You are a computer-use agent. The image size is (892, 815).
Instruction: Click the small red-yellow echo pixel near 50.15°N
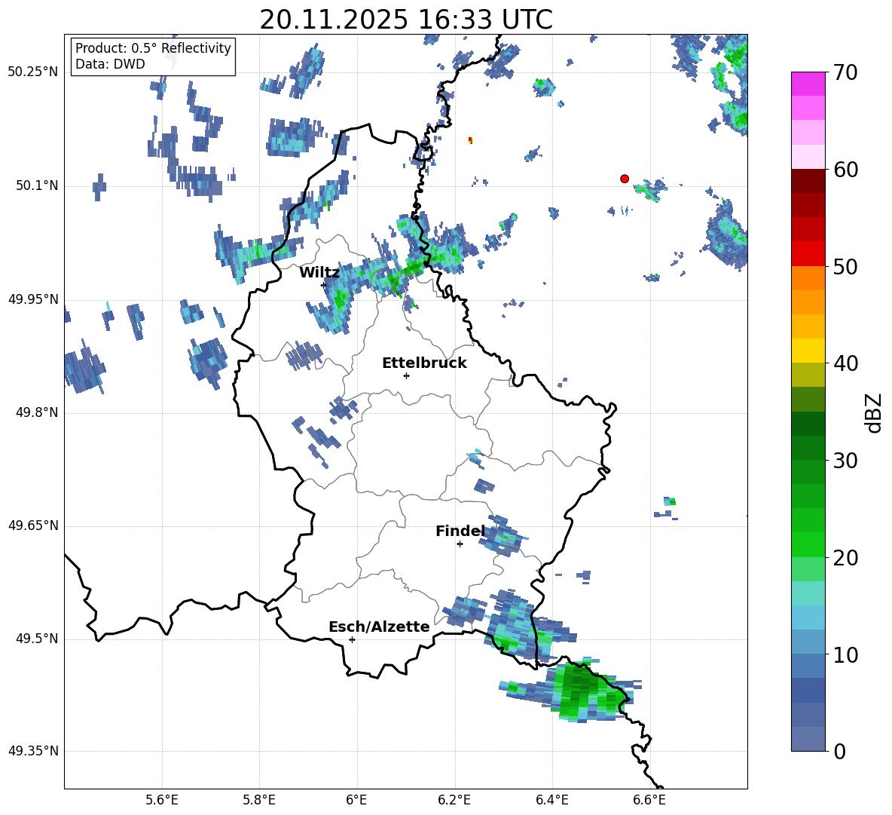click(x=470, y=140)
